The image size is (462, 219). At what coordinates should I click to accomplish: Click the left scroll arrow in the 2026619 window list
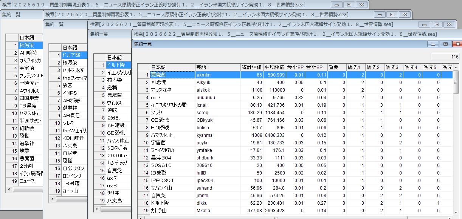tap(8, 190)
